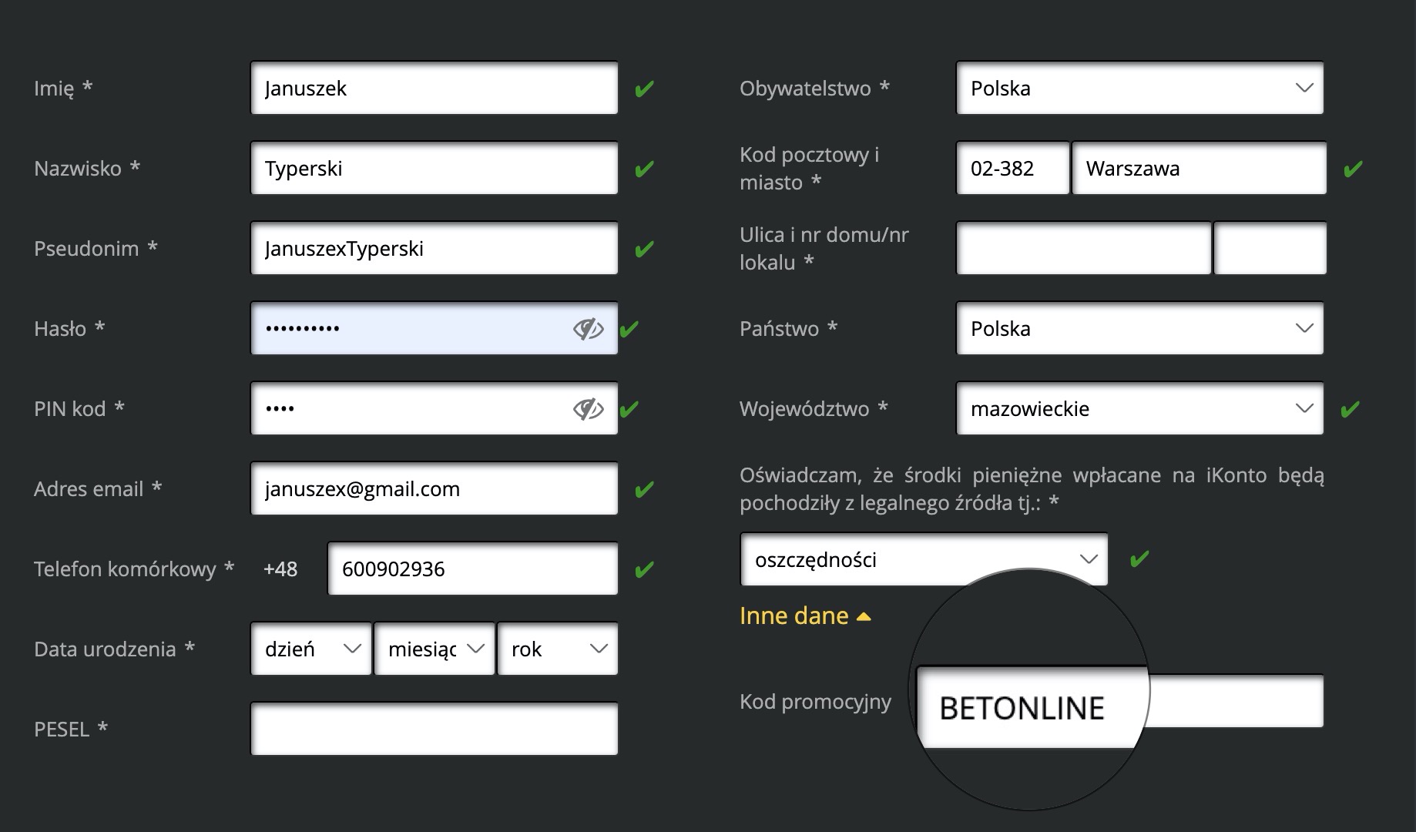This screenshot has width=1416, height=832.
Task: Click the postal code field 02-382
Action: [x=1013, y=168]
